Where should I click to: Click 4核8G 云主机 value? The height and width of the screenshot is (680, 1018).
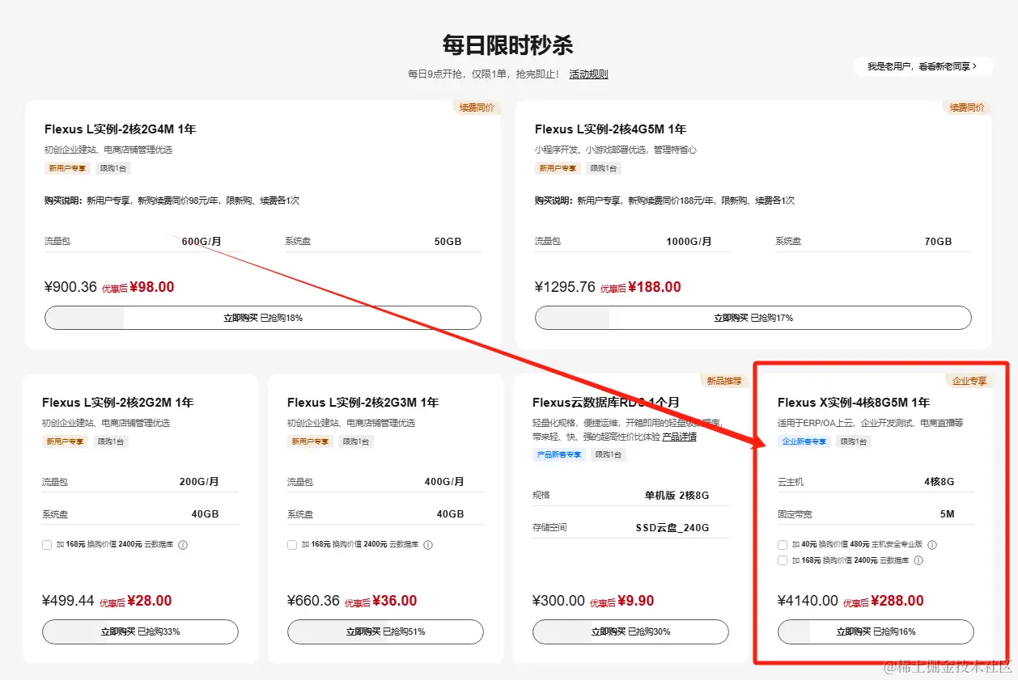(940, 482)
